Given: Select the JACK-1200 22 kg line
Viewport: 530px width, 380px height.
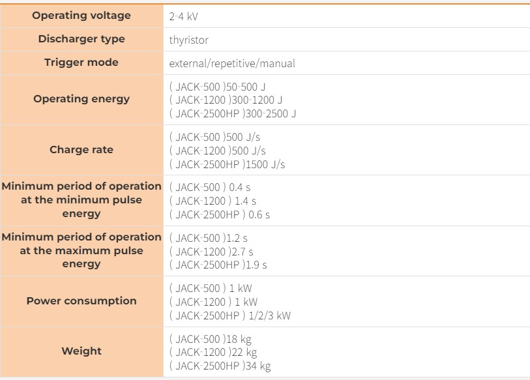Looking at the screenshot, I should (x=213, y=352).
